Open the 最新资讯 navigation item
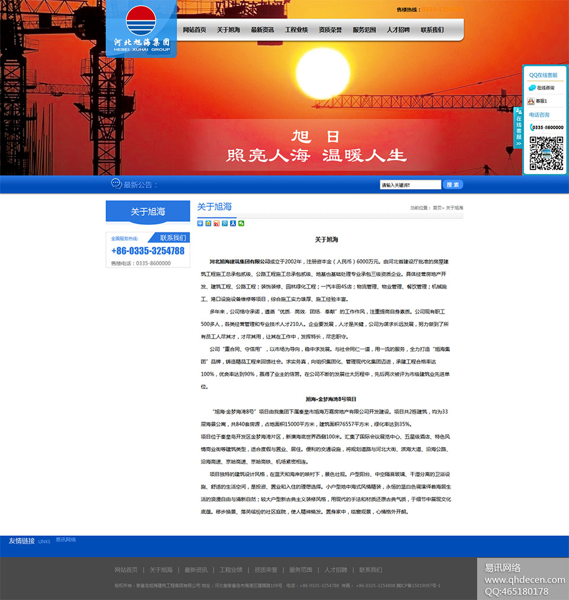569x600 pixels. coord(262,29)
